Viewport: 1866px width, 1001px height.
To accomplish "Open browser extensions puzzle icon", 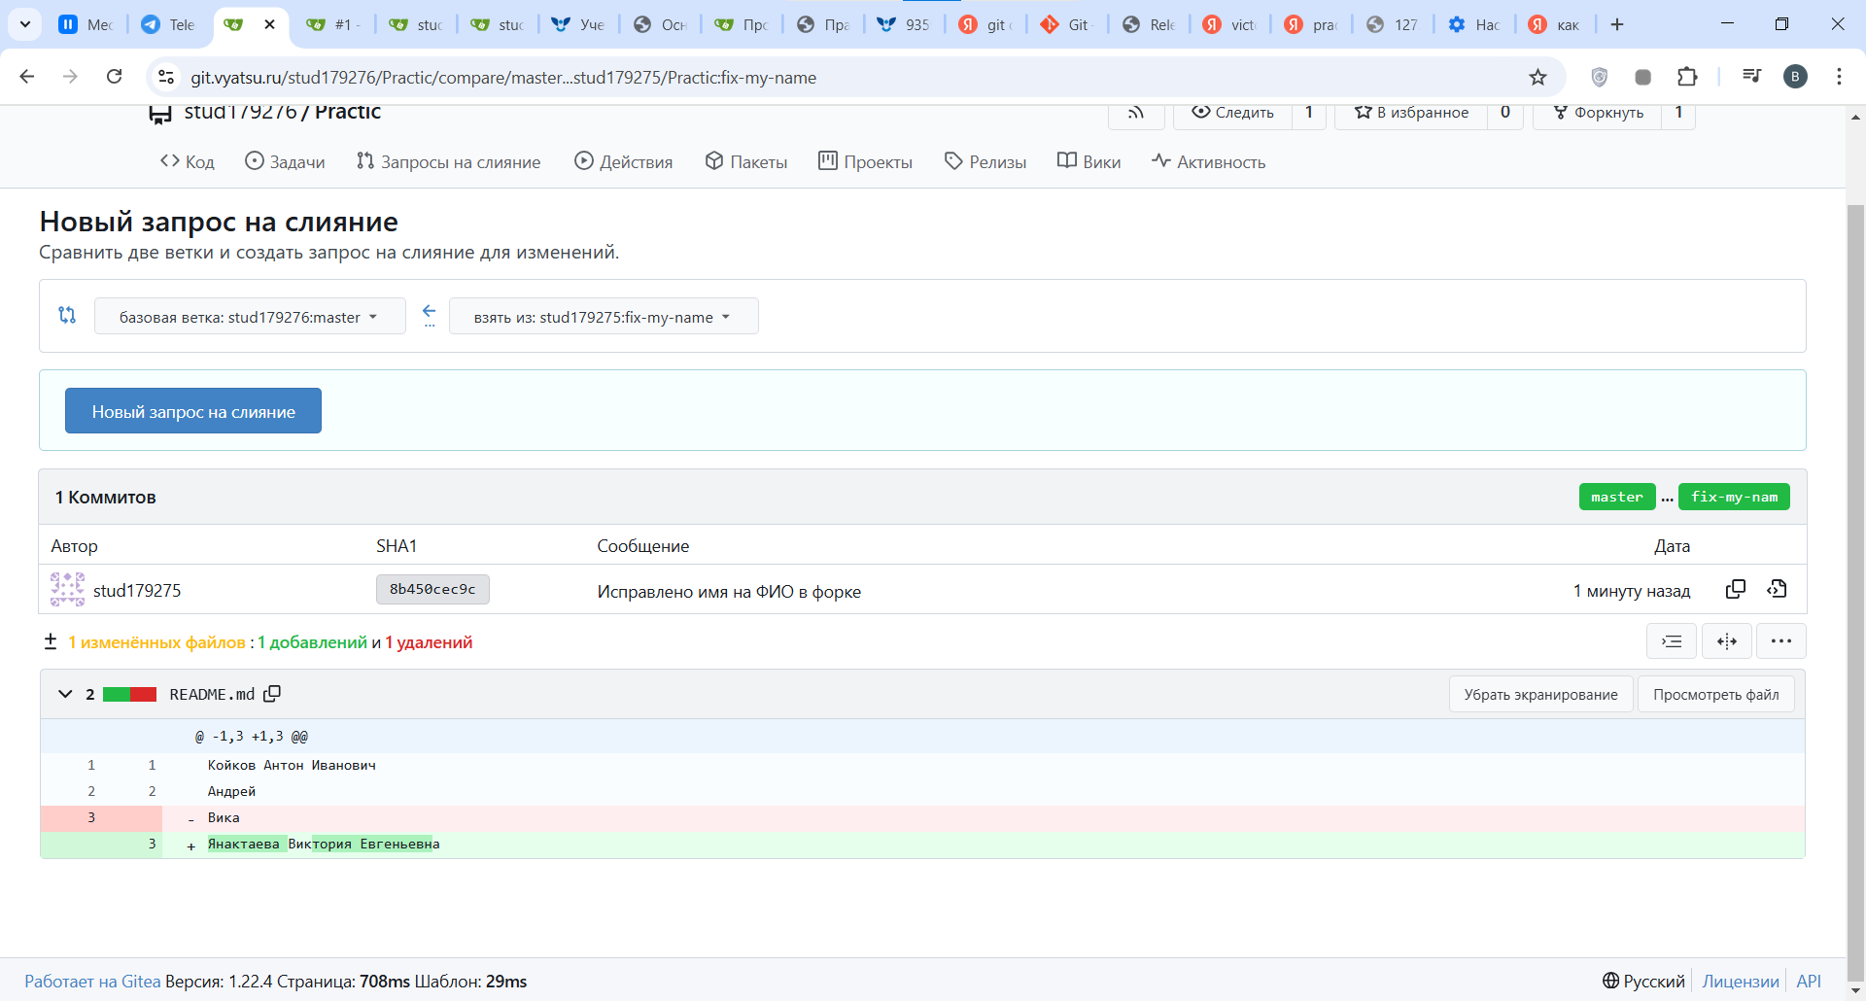I will coord(1687,77).
